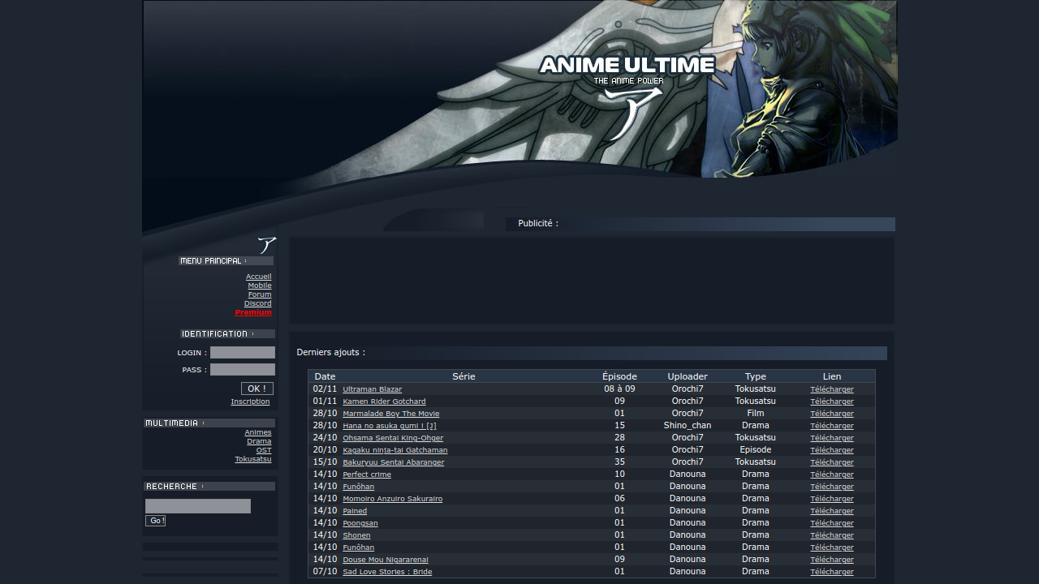Open the Inscription link
1039x584 pixels.
point(250,401)
